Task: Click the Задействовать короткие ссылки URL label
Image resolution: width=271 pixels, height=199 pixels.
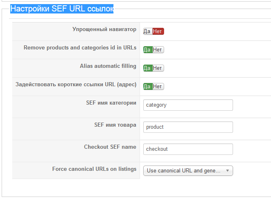Action: [x=76, y=85]
